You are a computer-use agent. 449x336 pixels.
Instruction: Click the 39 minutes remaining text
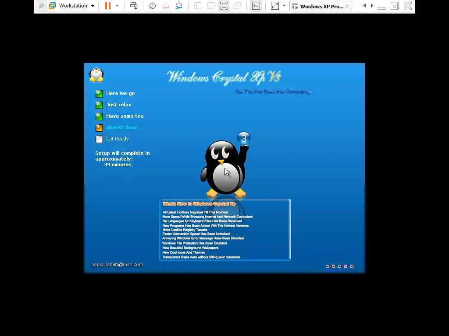pos(118,164)
